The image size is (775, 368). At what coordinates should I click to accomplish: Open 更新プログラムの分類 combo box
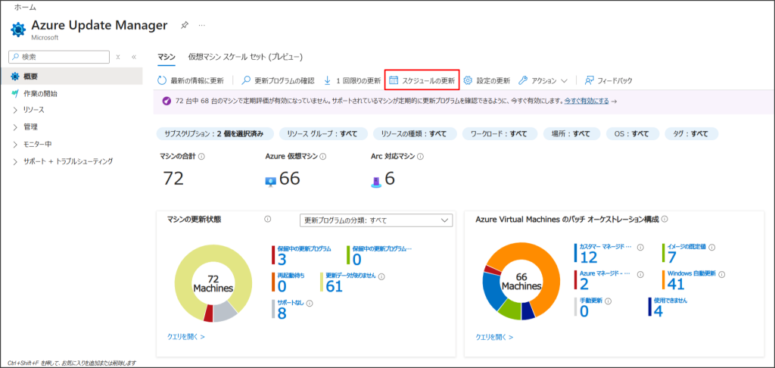pos(375,220)
